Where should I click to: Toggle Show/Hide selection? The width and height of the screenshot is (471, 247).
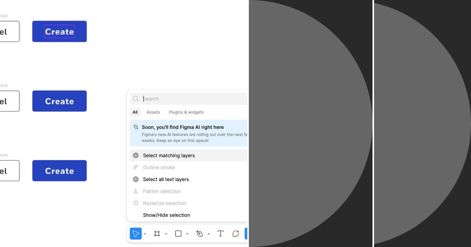coord(166,215)
